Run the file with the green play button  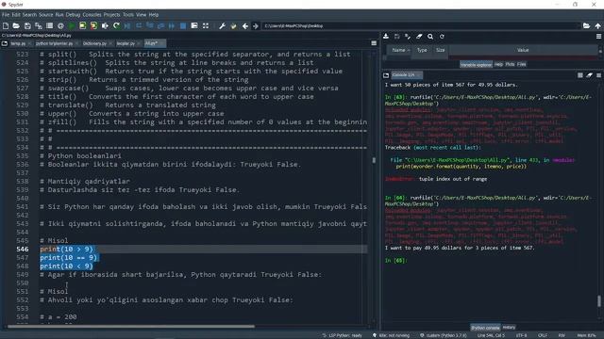tap(72, 25)
